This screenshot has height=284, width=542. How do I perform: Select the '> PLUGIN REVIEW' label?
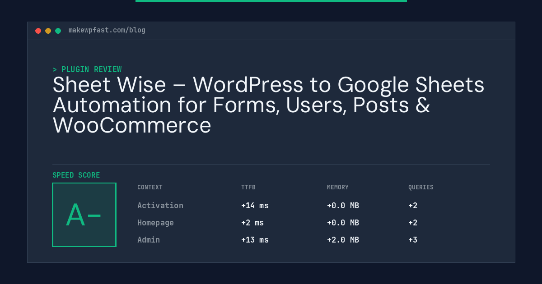87,69
